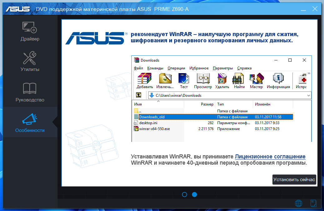Click the desktop.ini file icon
The image size is (324, 211).
136,123
